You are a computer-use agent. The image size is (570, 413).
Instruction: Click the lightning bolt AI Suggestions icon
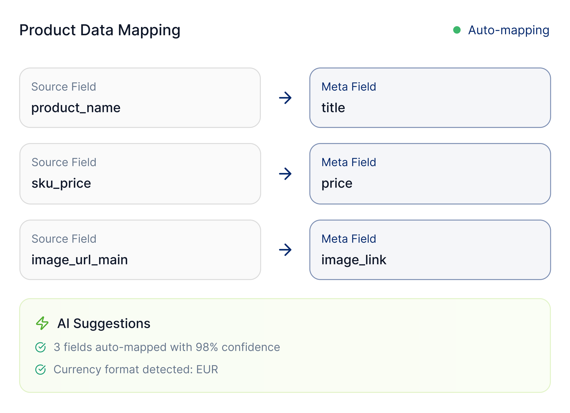pyautogui.click(x=42, y=323)
